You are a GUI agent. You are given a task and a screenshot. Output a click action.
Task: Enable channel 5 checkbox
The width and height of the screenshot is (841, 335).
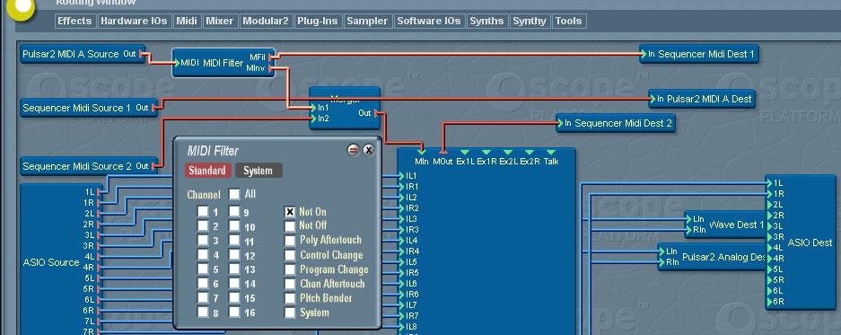(203, 269)
